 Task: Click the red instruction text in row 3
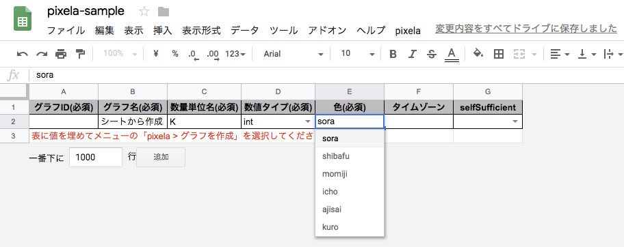[172, 136]
